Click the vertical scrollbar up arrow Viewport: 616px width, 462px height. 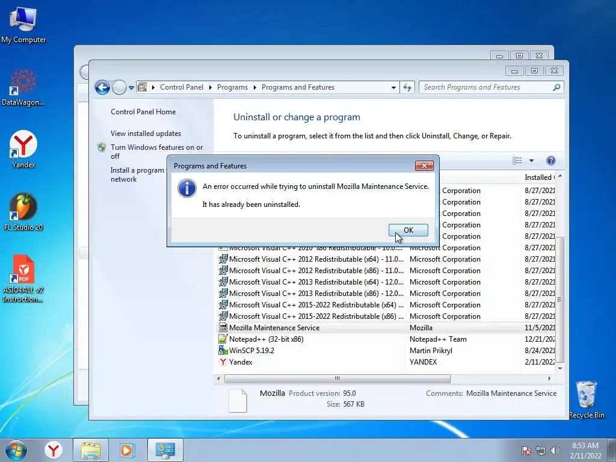(x=560, y=176)
